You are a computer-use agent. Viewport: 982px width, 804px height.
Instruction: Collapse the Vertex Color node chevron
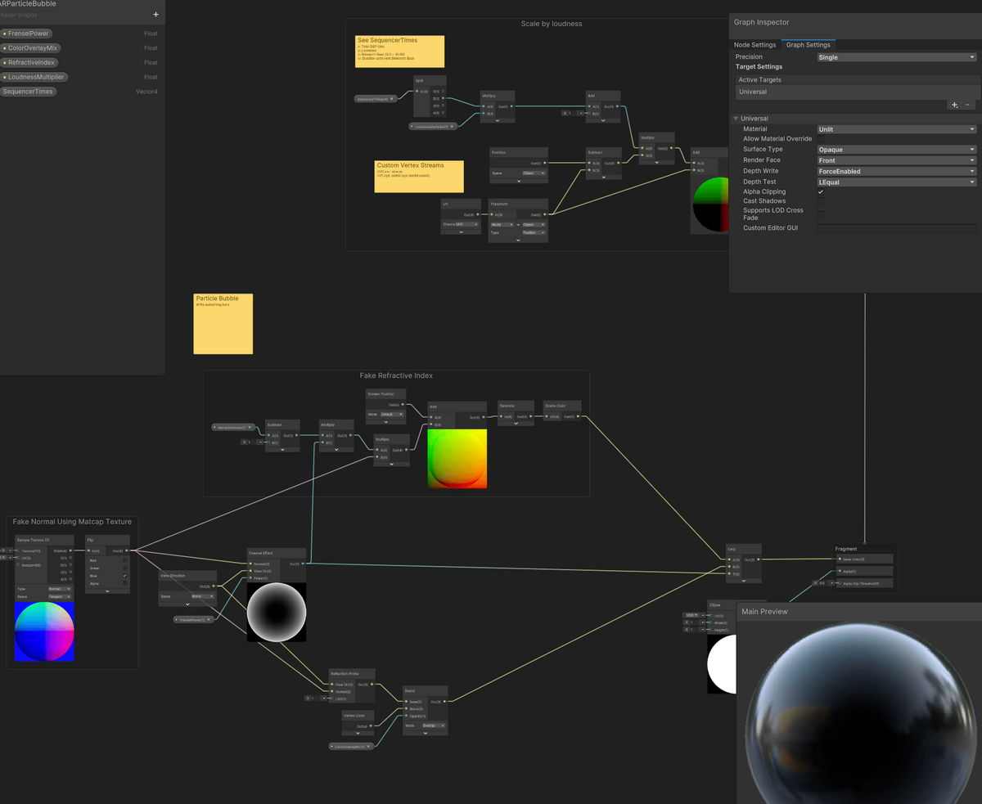click(x=358, y=734)
